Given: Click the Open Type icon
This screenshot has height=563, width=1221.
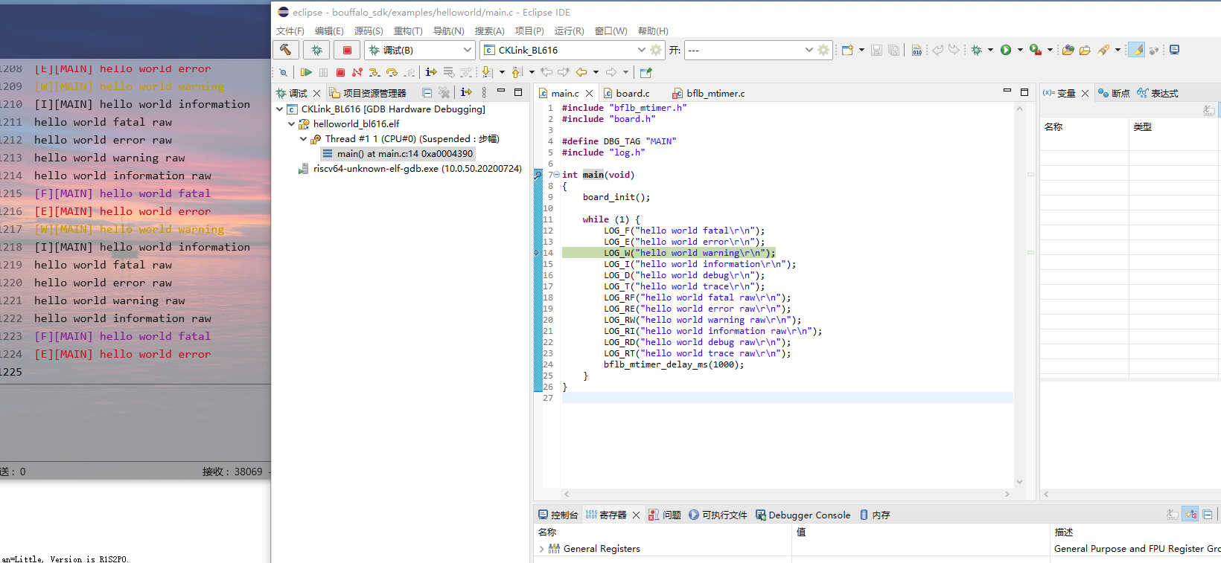Looking at the screenshot, I should (1068, 50).
